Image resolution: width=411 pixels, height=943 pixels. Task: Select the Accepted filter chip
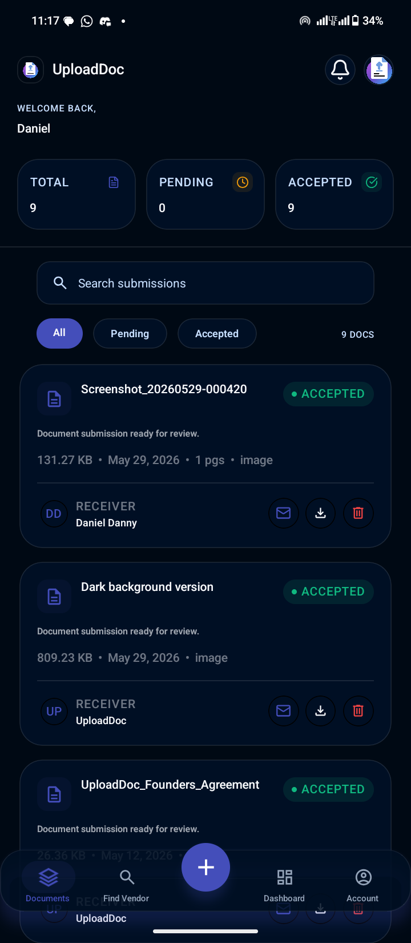[x=217, y=333]
